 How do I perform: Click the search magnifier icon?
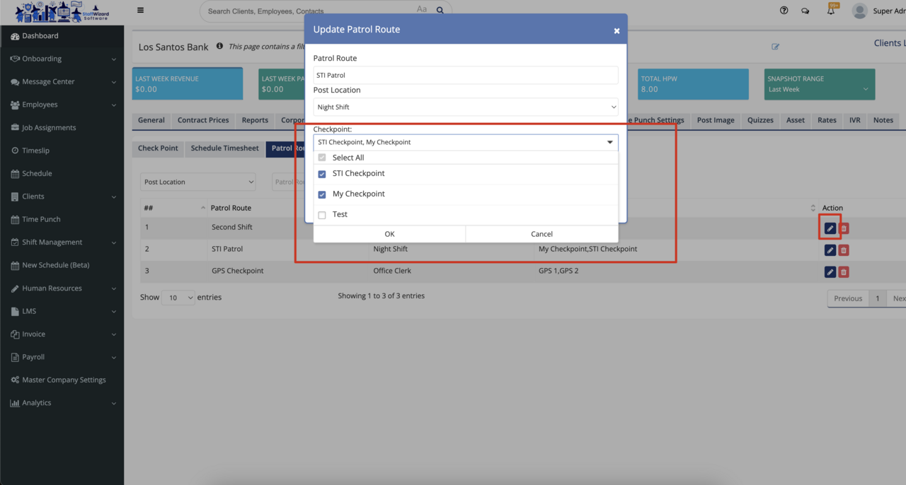440,11
